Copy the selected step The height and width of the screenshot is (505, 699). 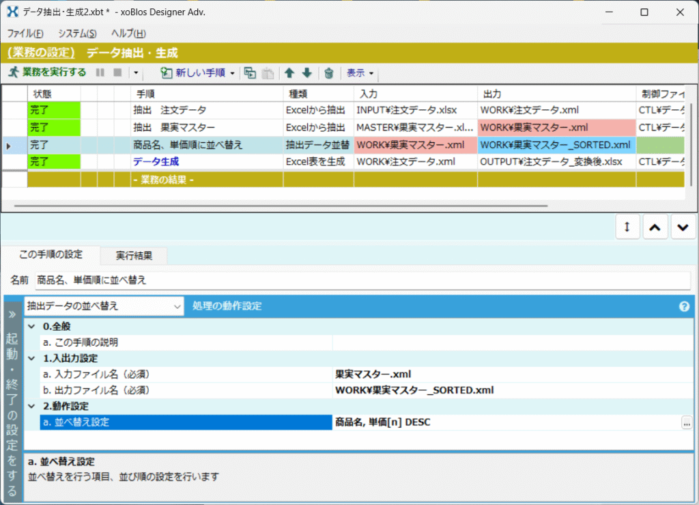(250, 72)
